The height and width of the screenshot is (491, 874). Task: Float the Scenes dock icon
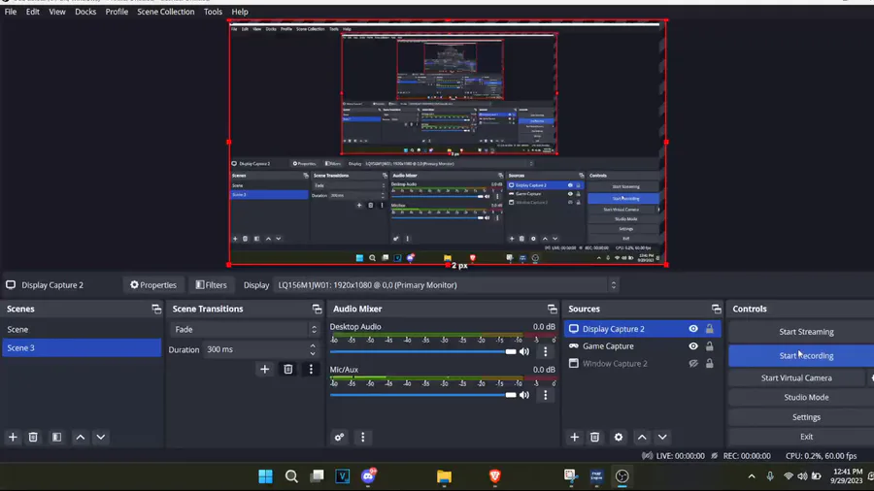tap(156, 309)
